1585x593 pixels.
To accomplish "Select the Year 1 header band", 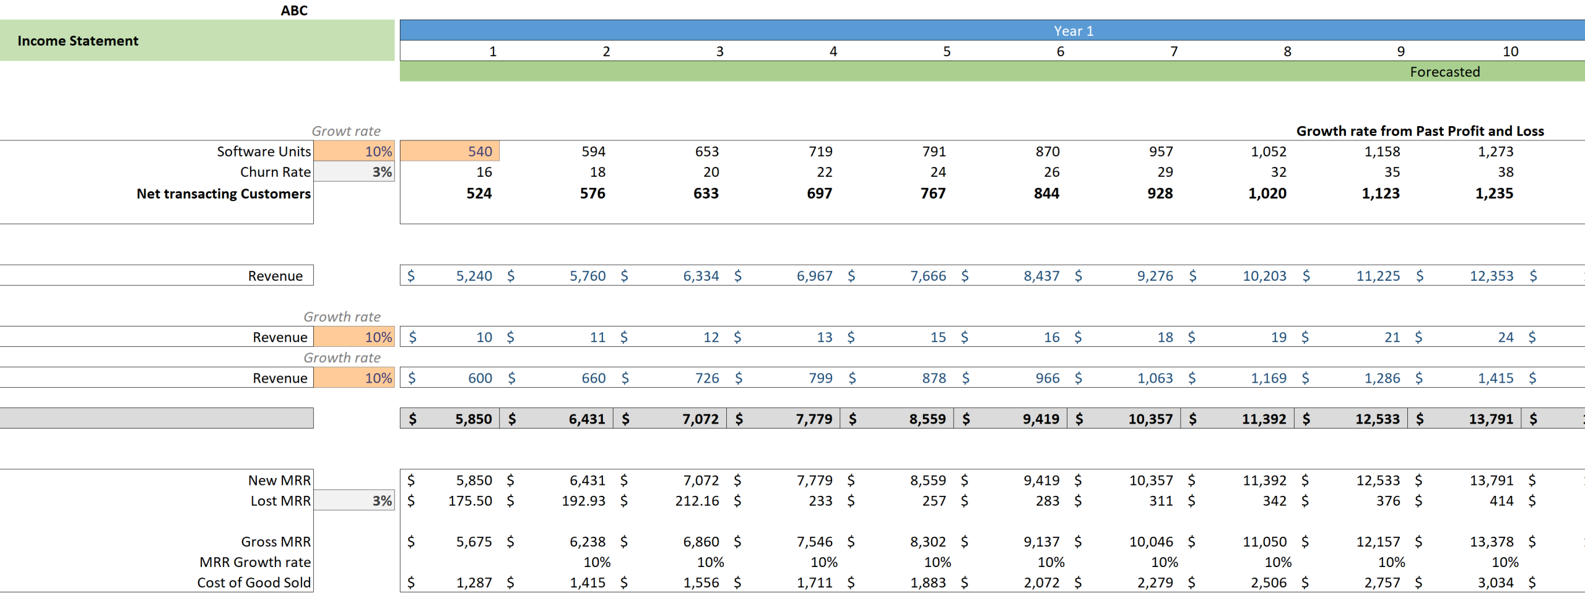I will tap(992, 30).
